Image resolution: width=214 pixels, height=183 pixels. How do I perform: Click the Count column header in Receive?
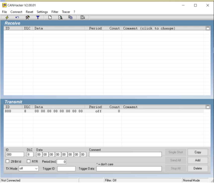click(113, 28)
